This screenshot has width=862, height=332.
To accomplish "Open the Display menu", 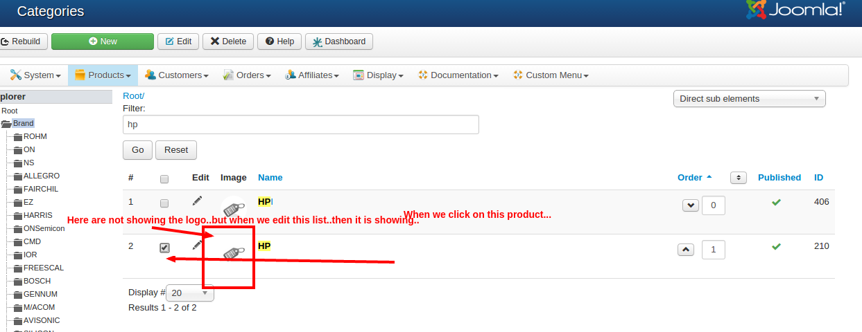I will point(378,75).
